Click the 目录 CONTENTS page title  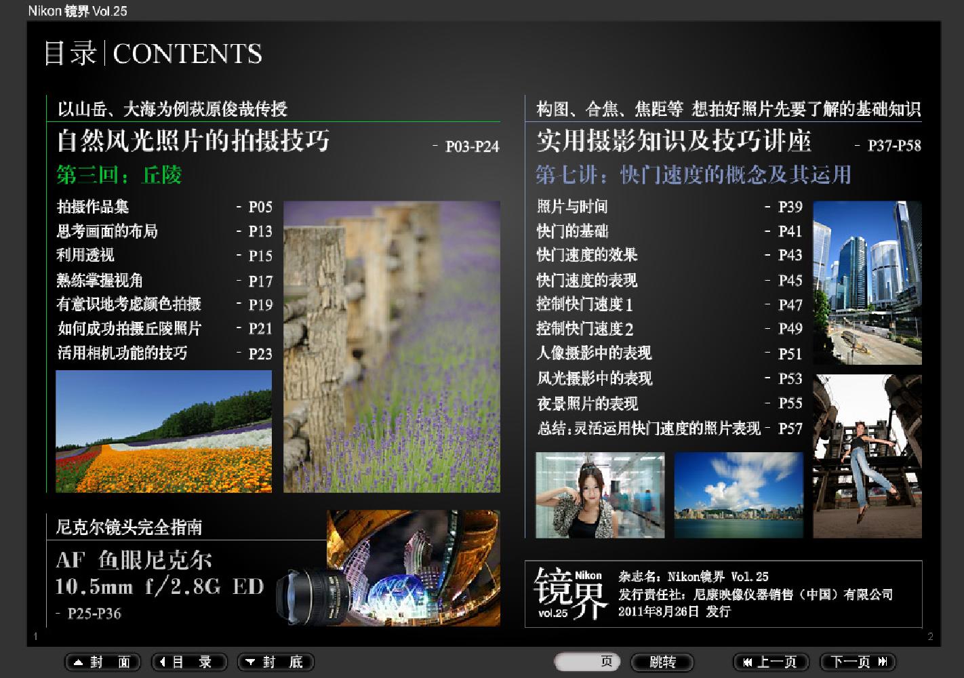coord(153,54)
